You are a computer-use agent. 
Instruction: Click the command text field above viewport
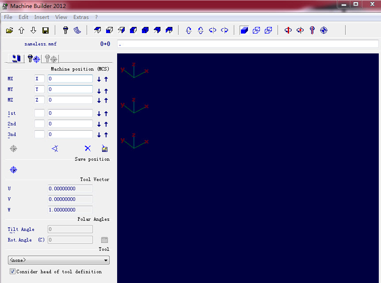point(248,44)
